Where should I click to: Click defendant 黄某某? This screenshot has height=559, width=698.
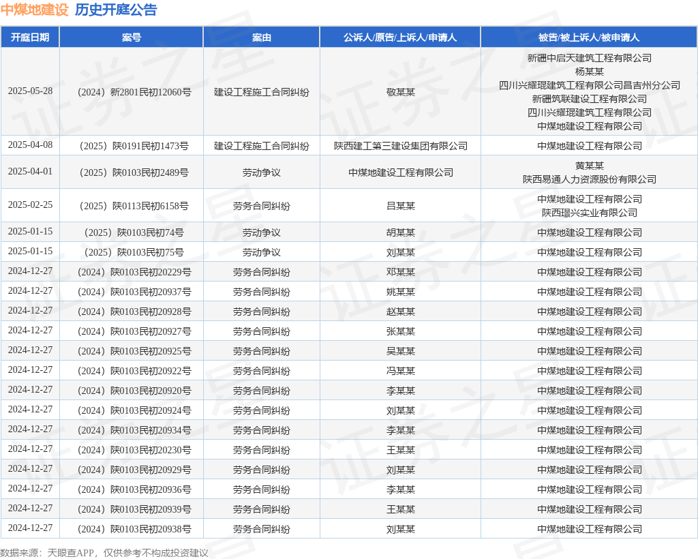tap(590, 166)
